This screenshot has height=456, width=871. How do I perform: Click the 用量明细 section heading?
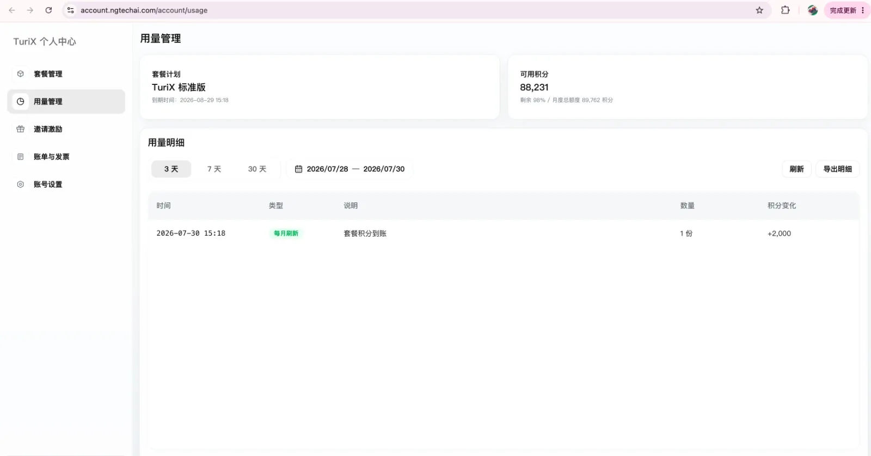point(166,143)
